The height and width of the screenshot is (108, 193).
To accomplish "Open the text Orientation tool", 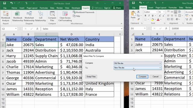I will click(x=177, y=19).
